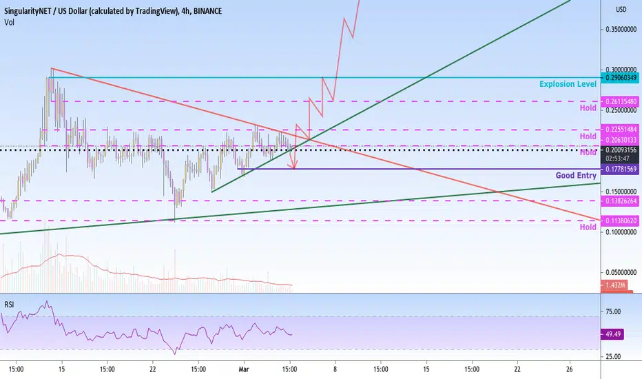Click the 26 date label on time axis
Screen dimensions: 642x379
click(x=570, y=369)
